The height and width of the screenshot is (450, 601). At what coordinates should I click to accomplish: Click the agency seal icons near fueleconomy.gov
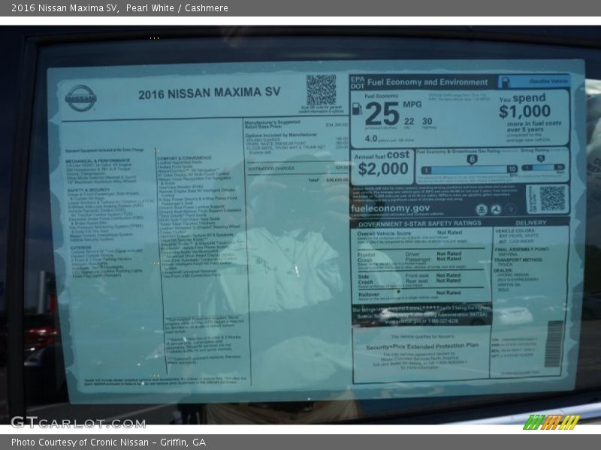tap(496, 209)
